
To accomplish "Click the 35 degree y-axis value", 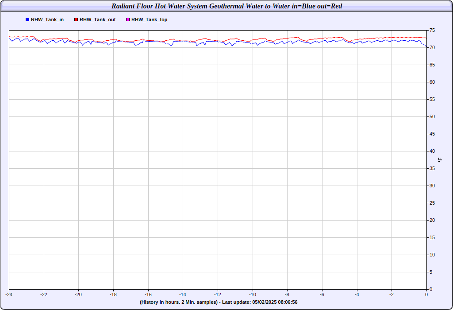I will [x=432, y=168].
